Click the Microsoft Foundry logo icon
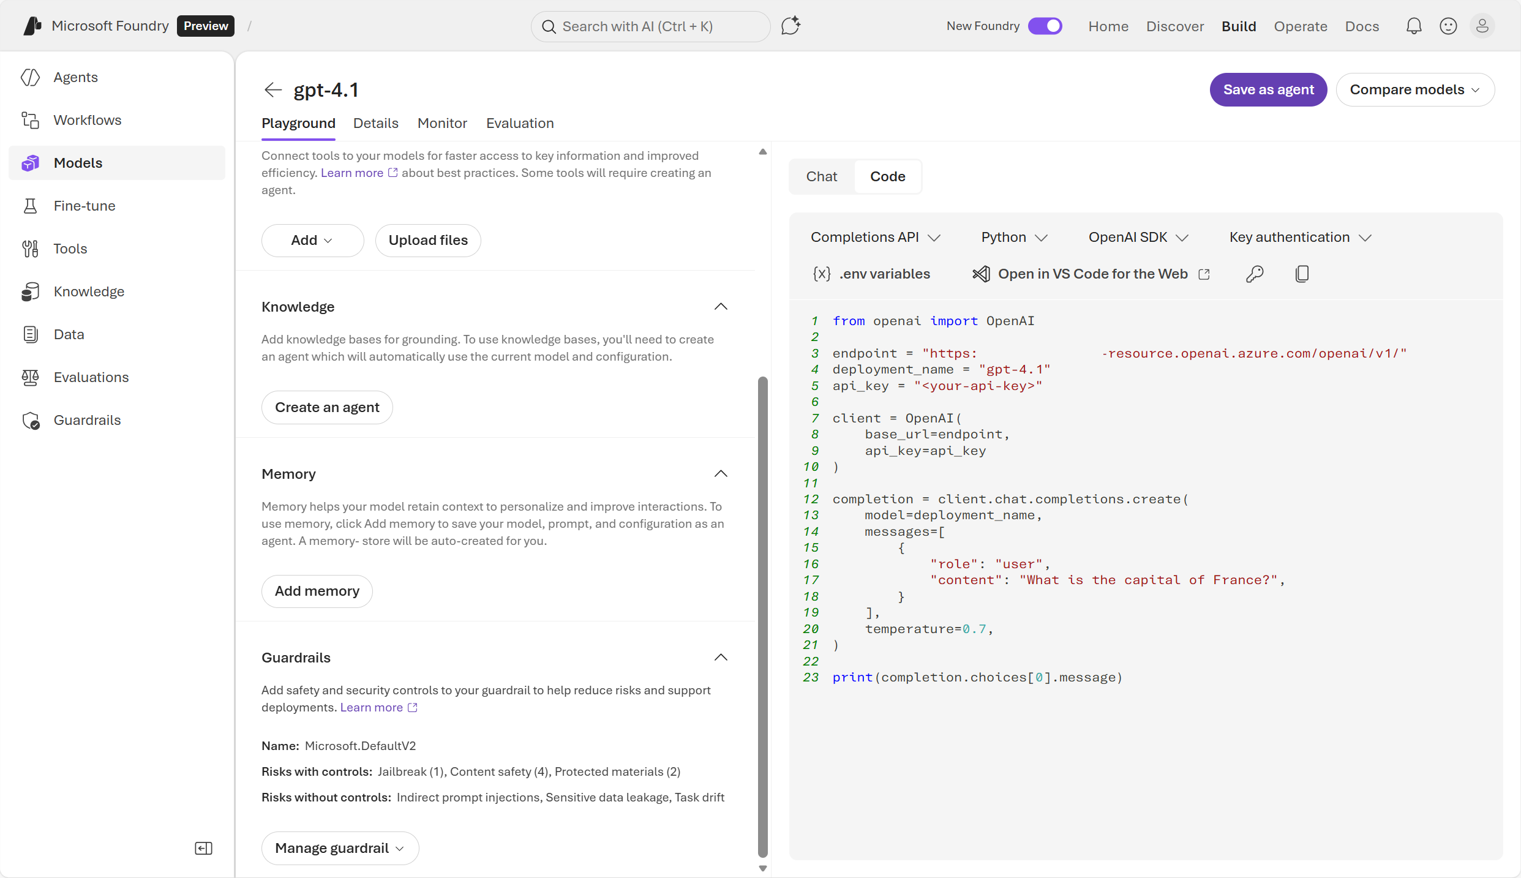Screen dimensions: 1521x878 32,26
